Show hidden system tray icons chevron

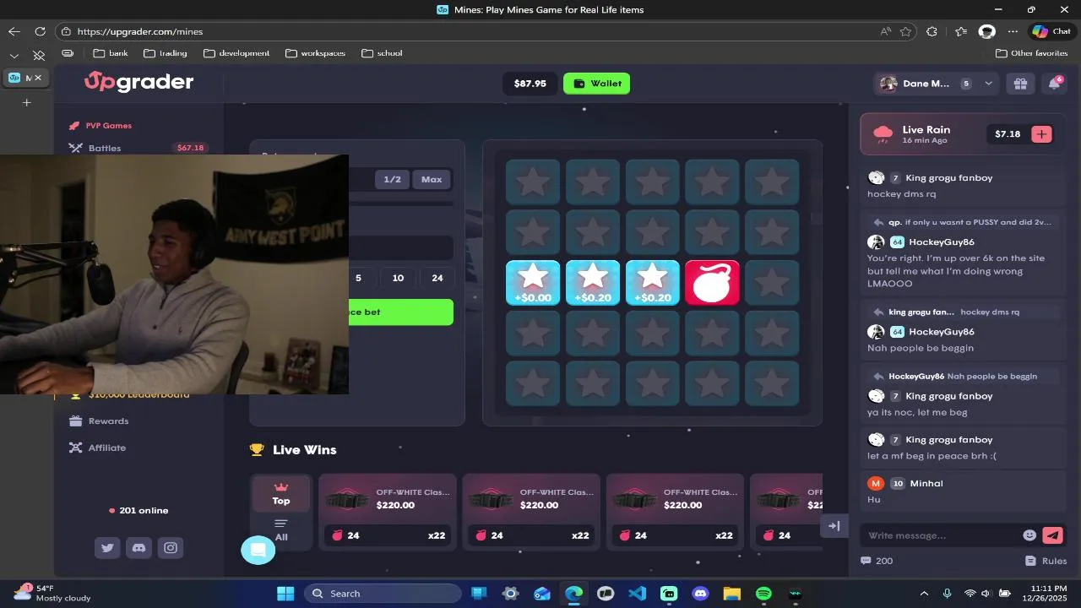(x=924, y=594)
